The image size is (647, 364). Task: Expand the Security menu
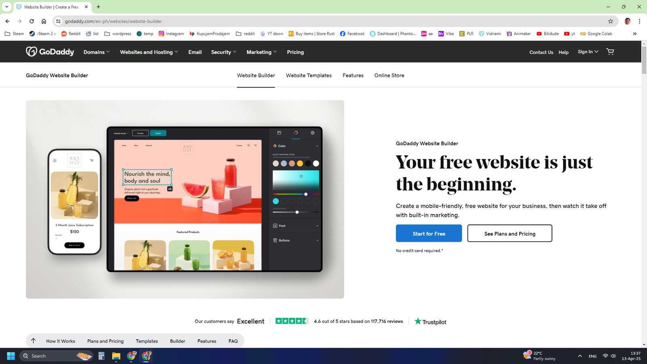pyautogui.click(x=224, y=52)
